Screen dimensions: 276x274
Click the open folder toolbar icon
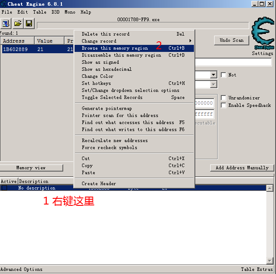pyautogui.click(x=18, y=23)
